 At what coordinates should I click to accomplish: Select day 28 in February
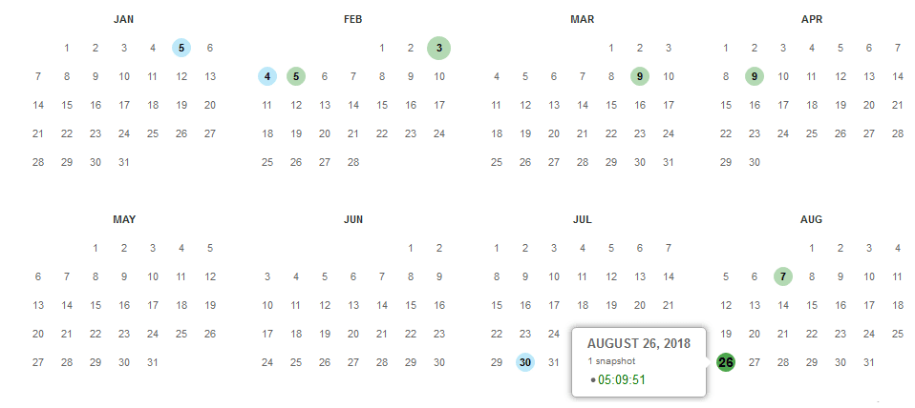[x=353, y=162]
